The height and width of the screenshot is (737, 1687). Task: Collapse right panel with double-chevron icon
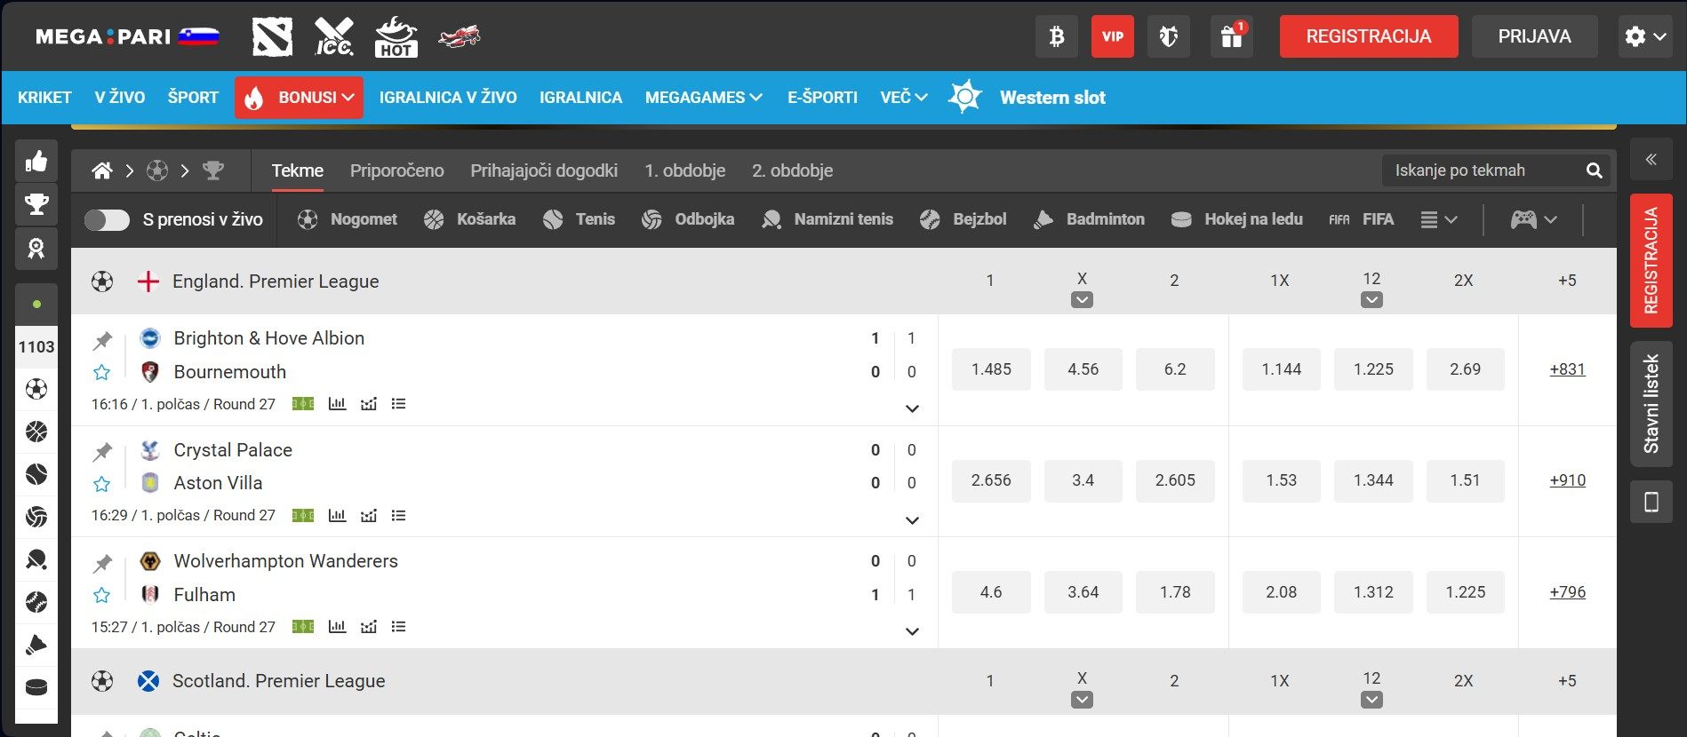tap(1651, 160)
